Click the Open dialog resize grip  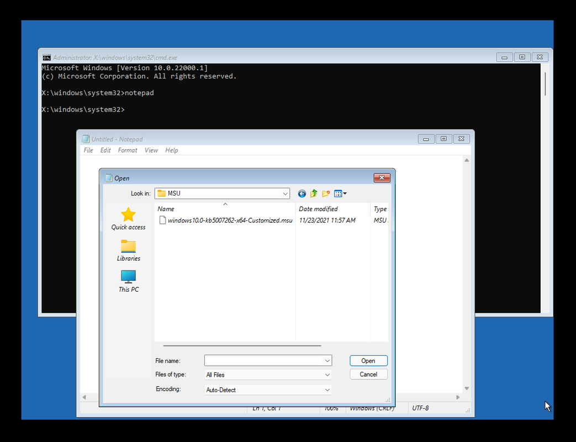388,400
